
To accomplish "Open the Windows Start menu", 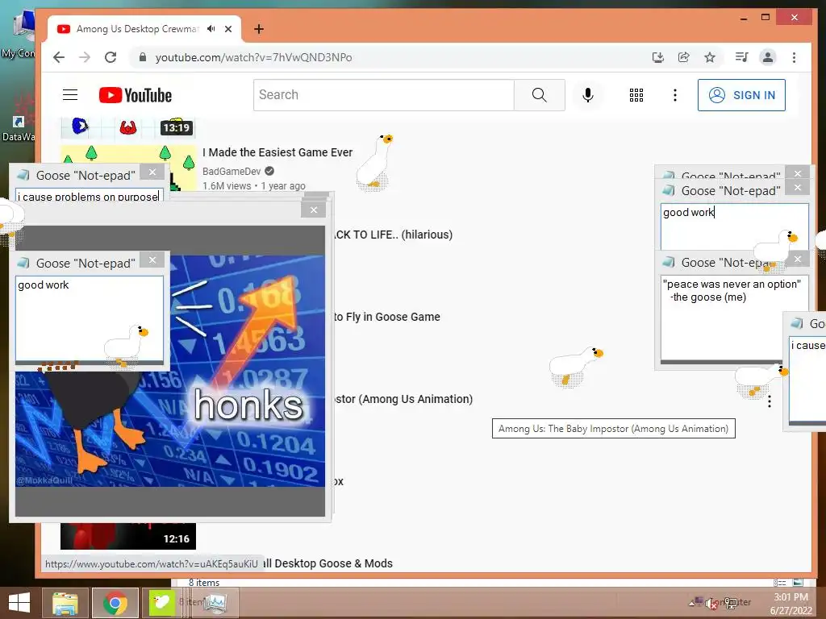I will tap(19, 602).
